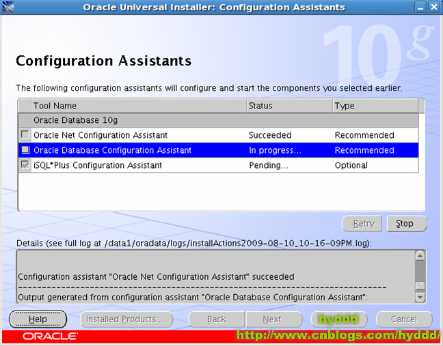Select Oracle Net Configuration Assistant row

[218, 135]
